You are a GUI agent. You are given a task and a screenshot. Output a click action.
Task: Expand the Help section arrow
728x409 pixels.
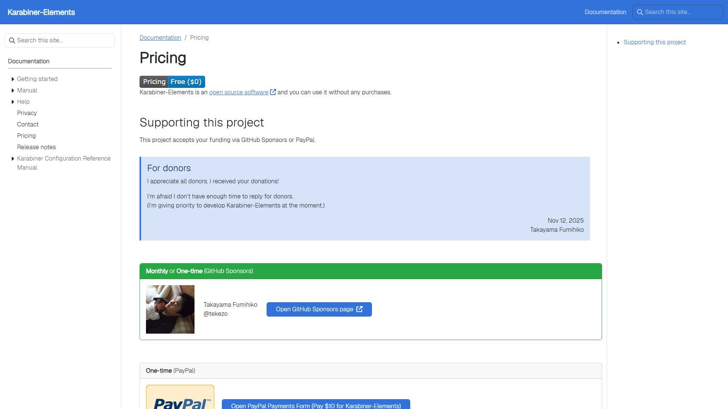tap(13, 102)
